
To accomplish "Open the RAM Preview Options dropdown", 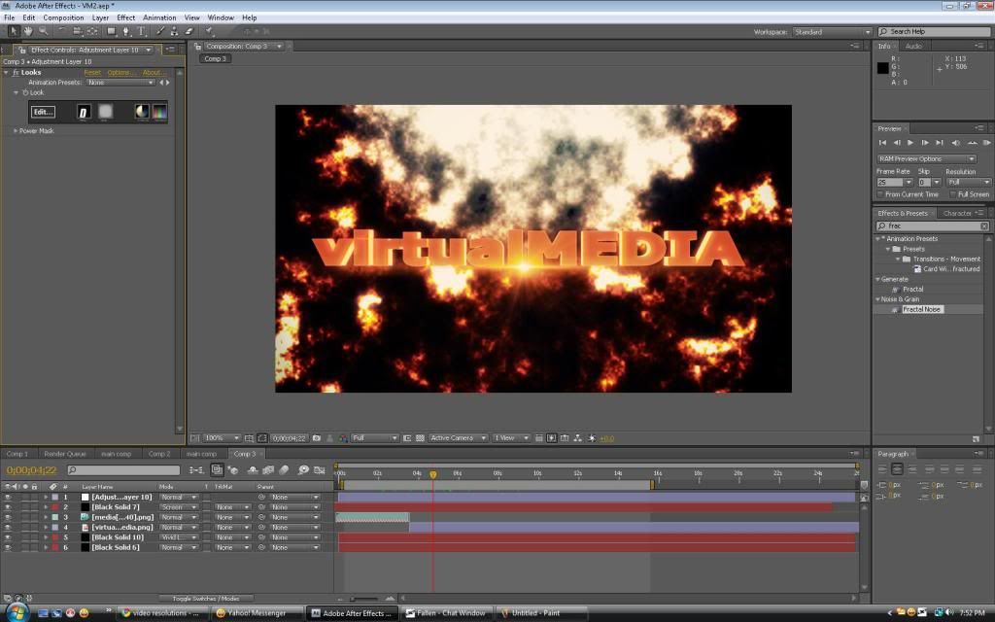I will pyautogui.click(x=925, y=158).
